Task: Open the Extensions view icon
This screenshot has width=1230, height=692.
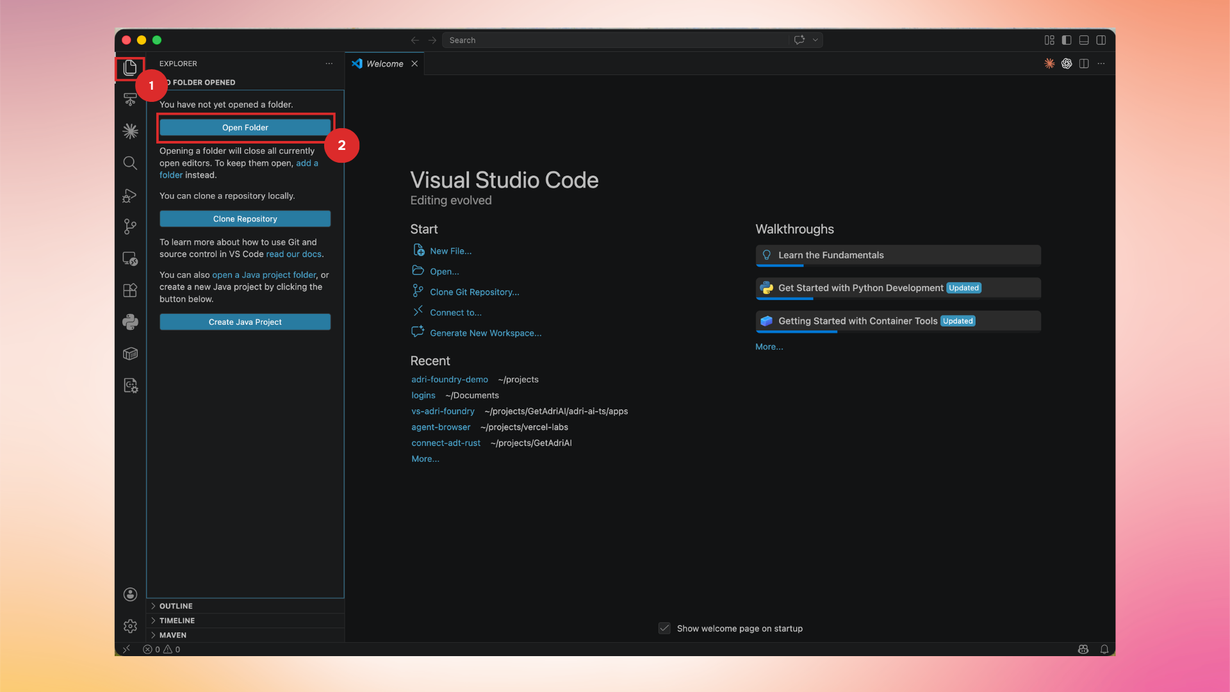Action: coord(130,290)
